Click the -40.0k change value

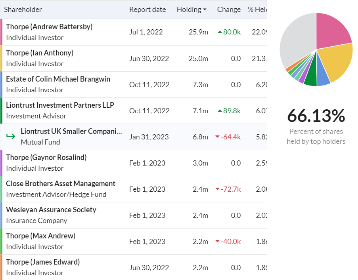pyautogui.click(x=231, y=242)
